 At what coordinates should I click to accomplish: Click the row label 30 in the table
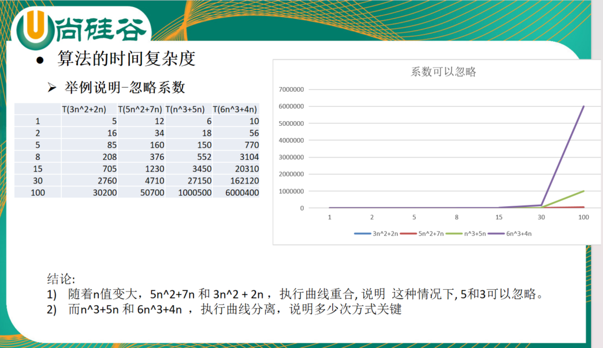point(38,180)
